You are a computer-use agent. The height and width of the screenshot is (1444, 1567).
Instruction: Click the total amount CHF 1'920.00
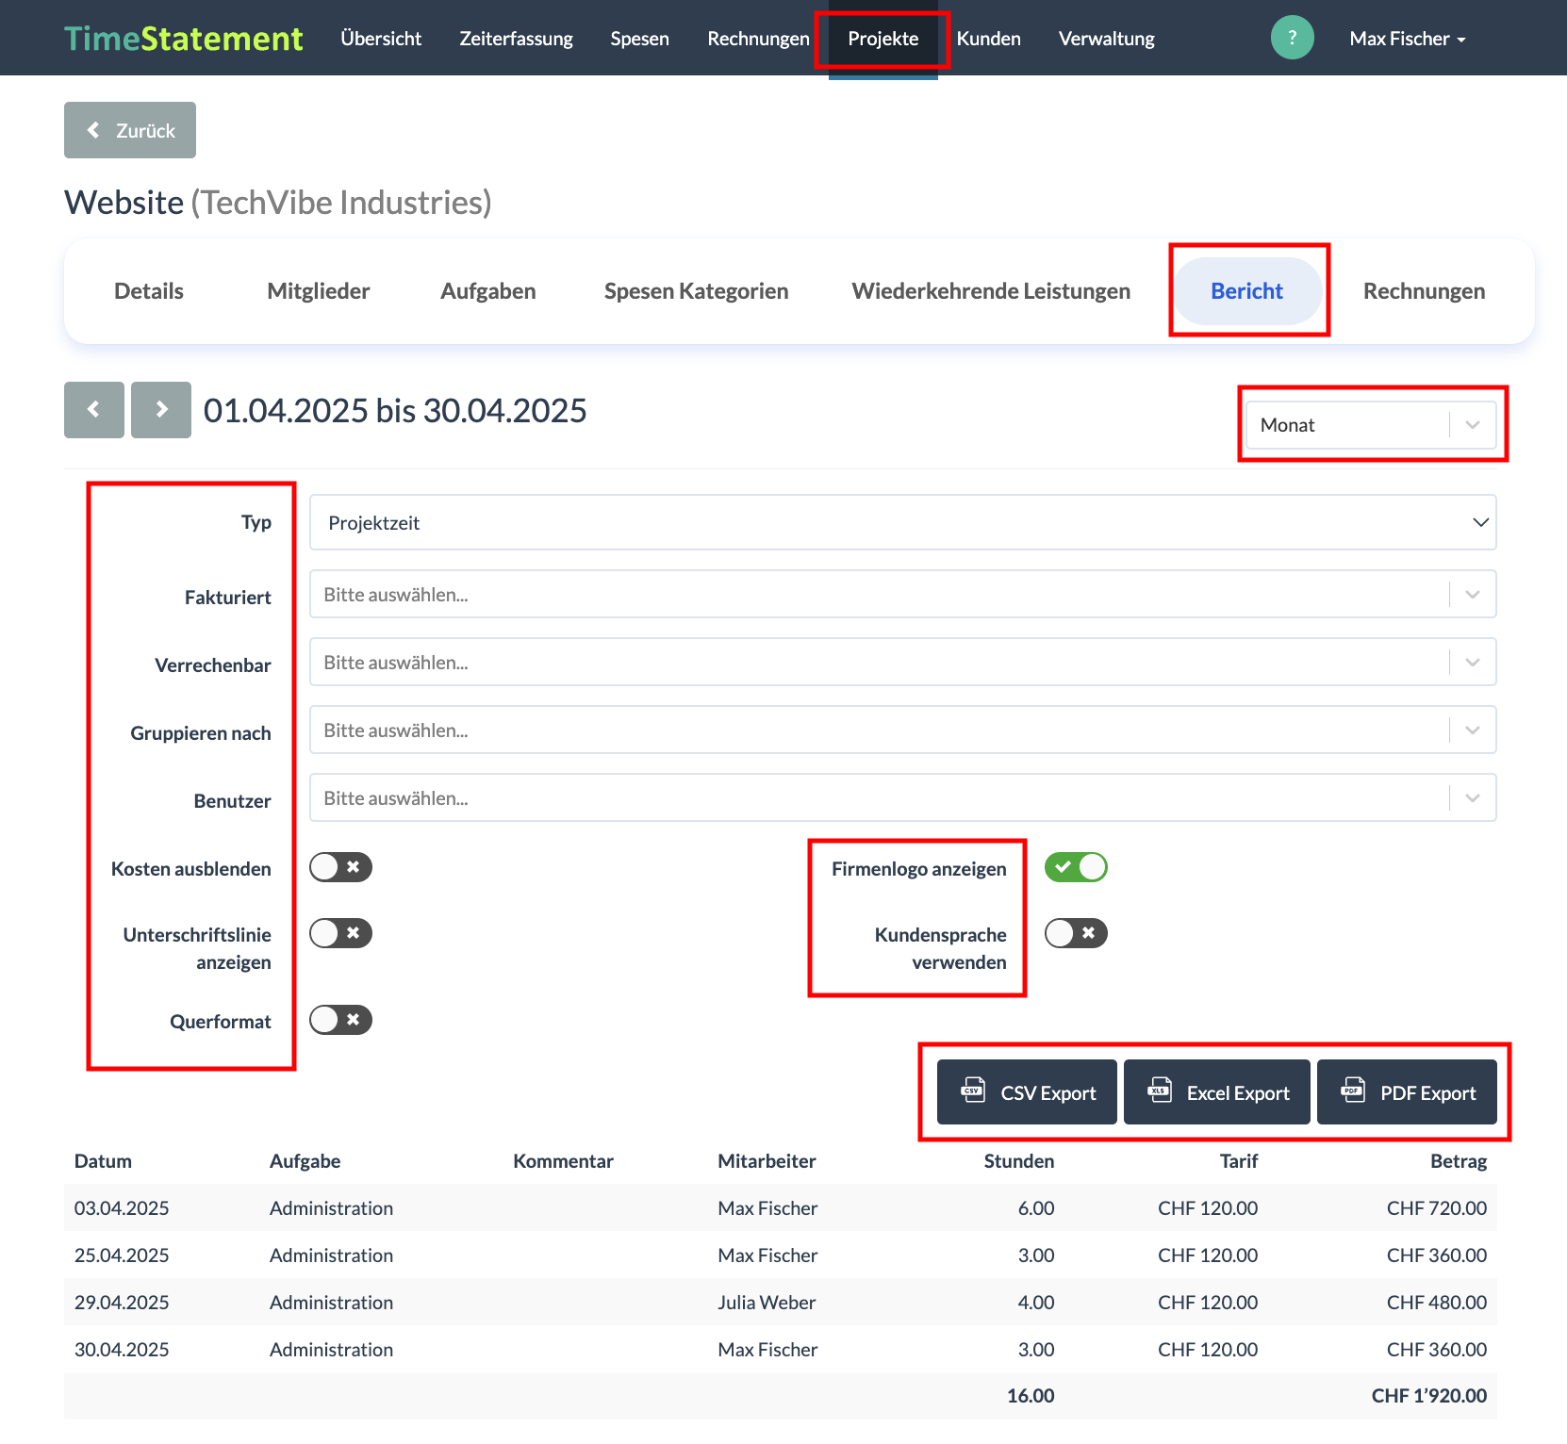tap(1429, 1396)
